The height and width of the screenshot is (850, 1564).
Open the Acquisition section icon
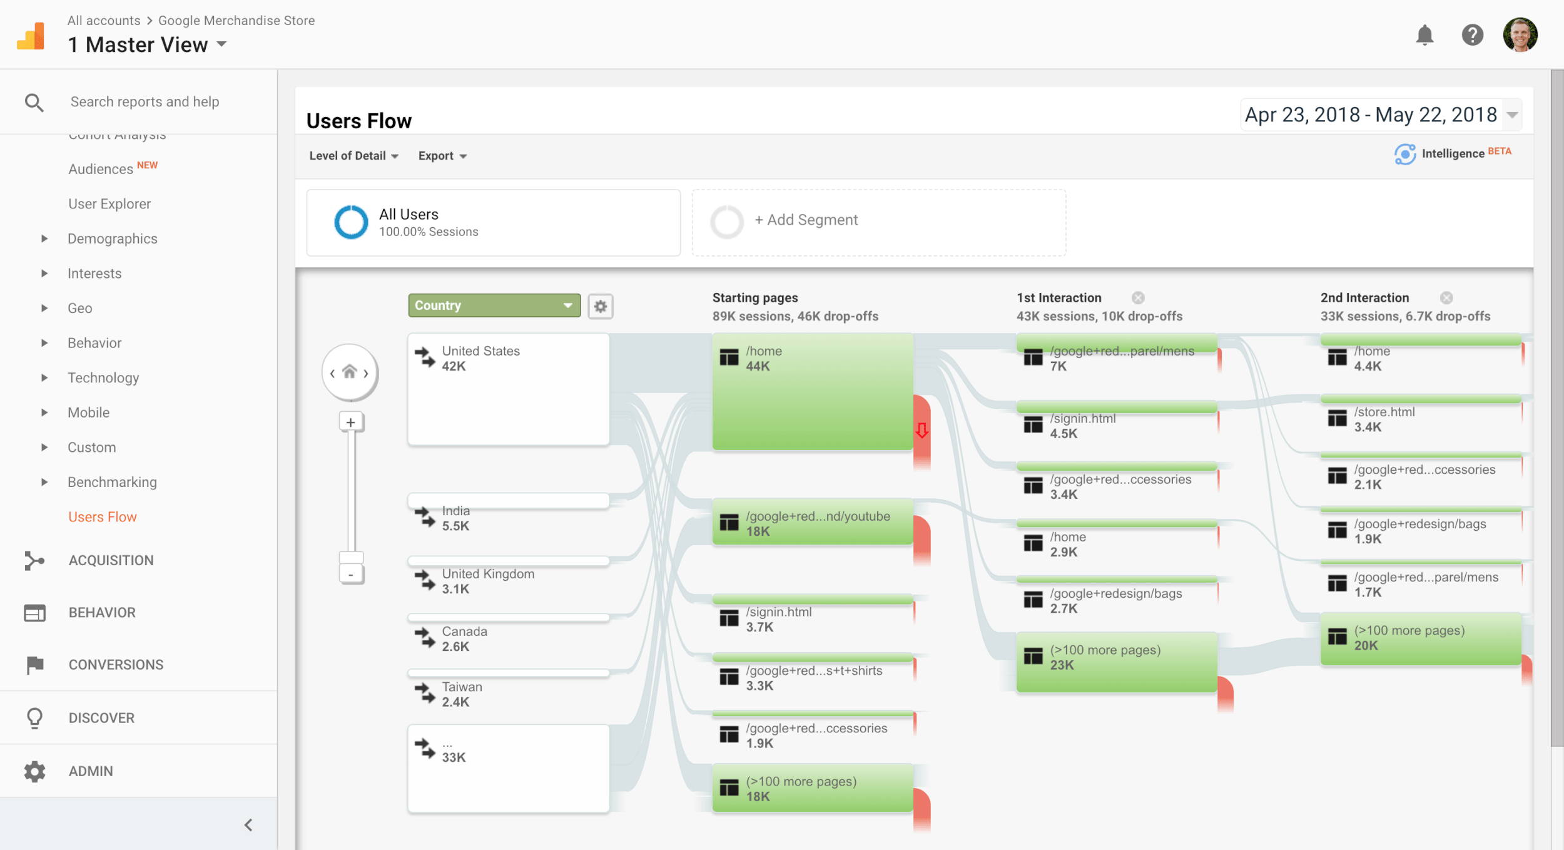pyautogui.click(x=35, y=560)
